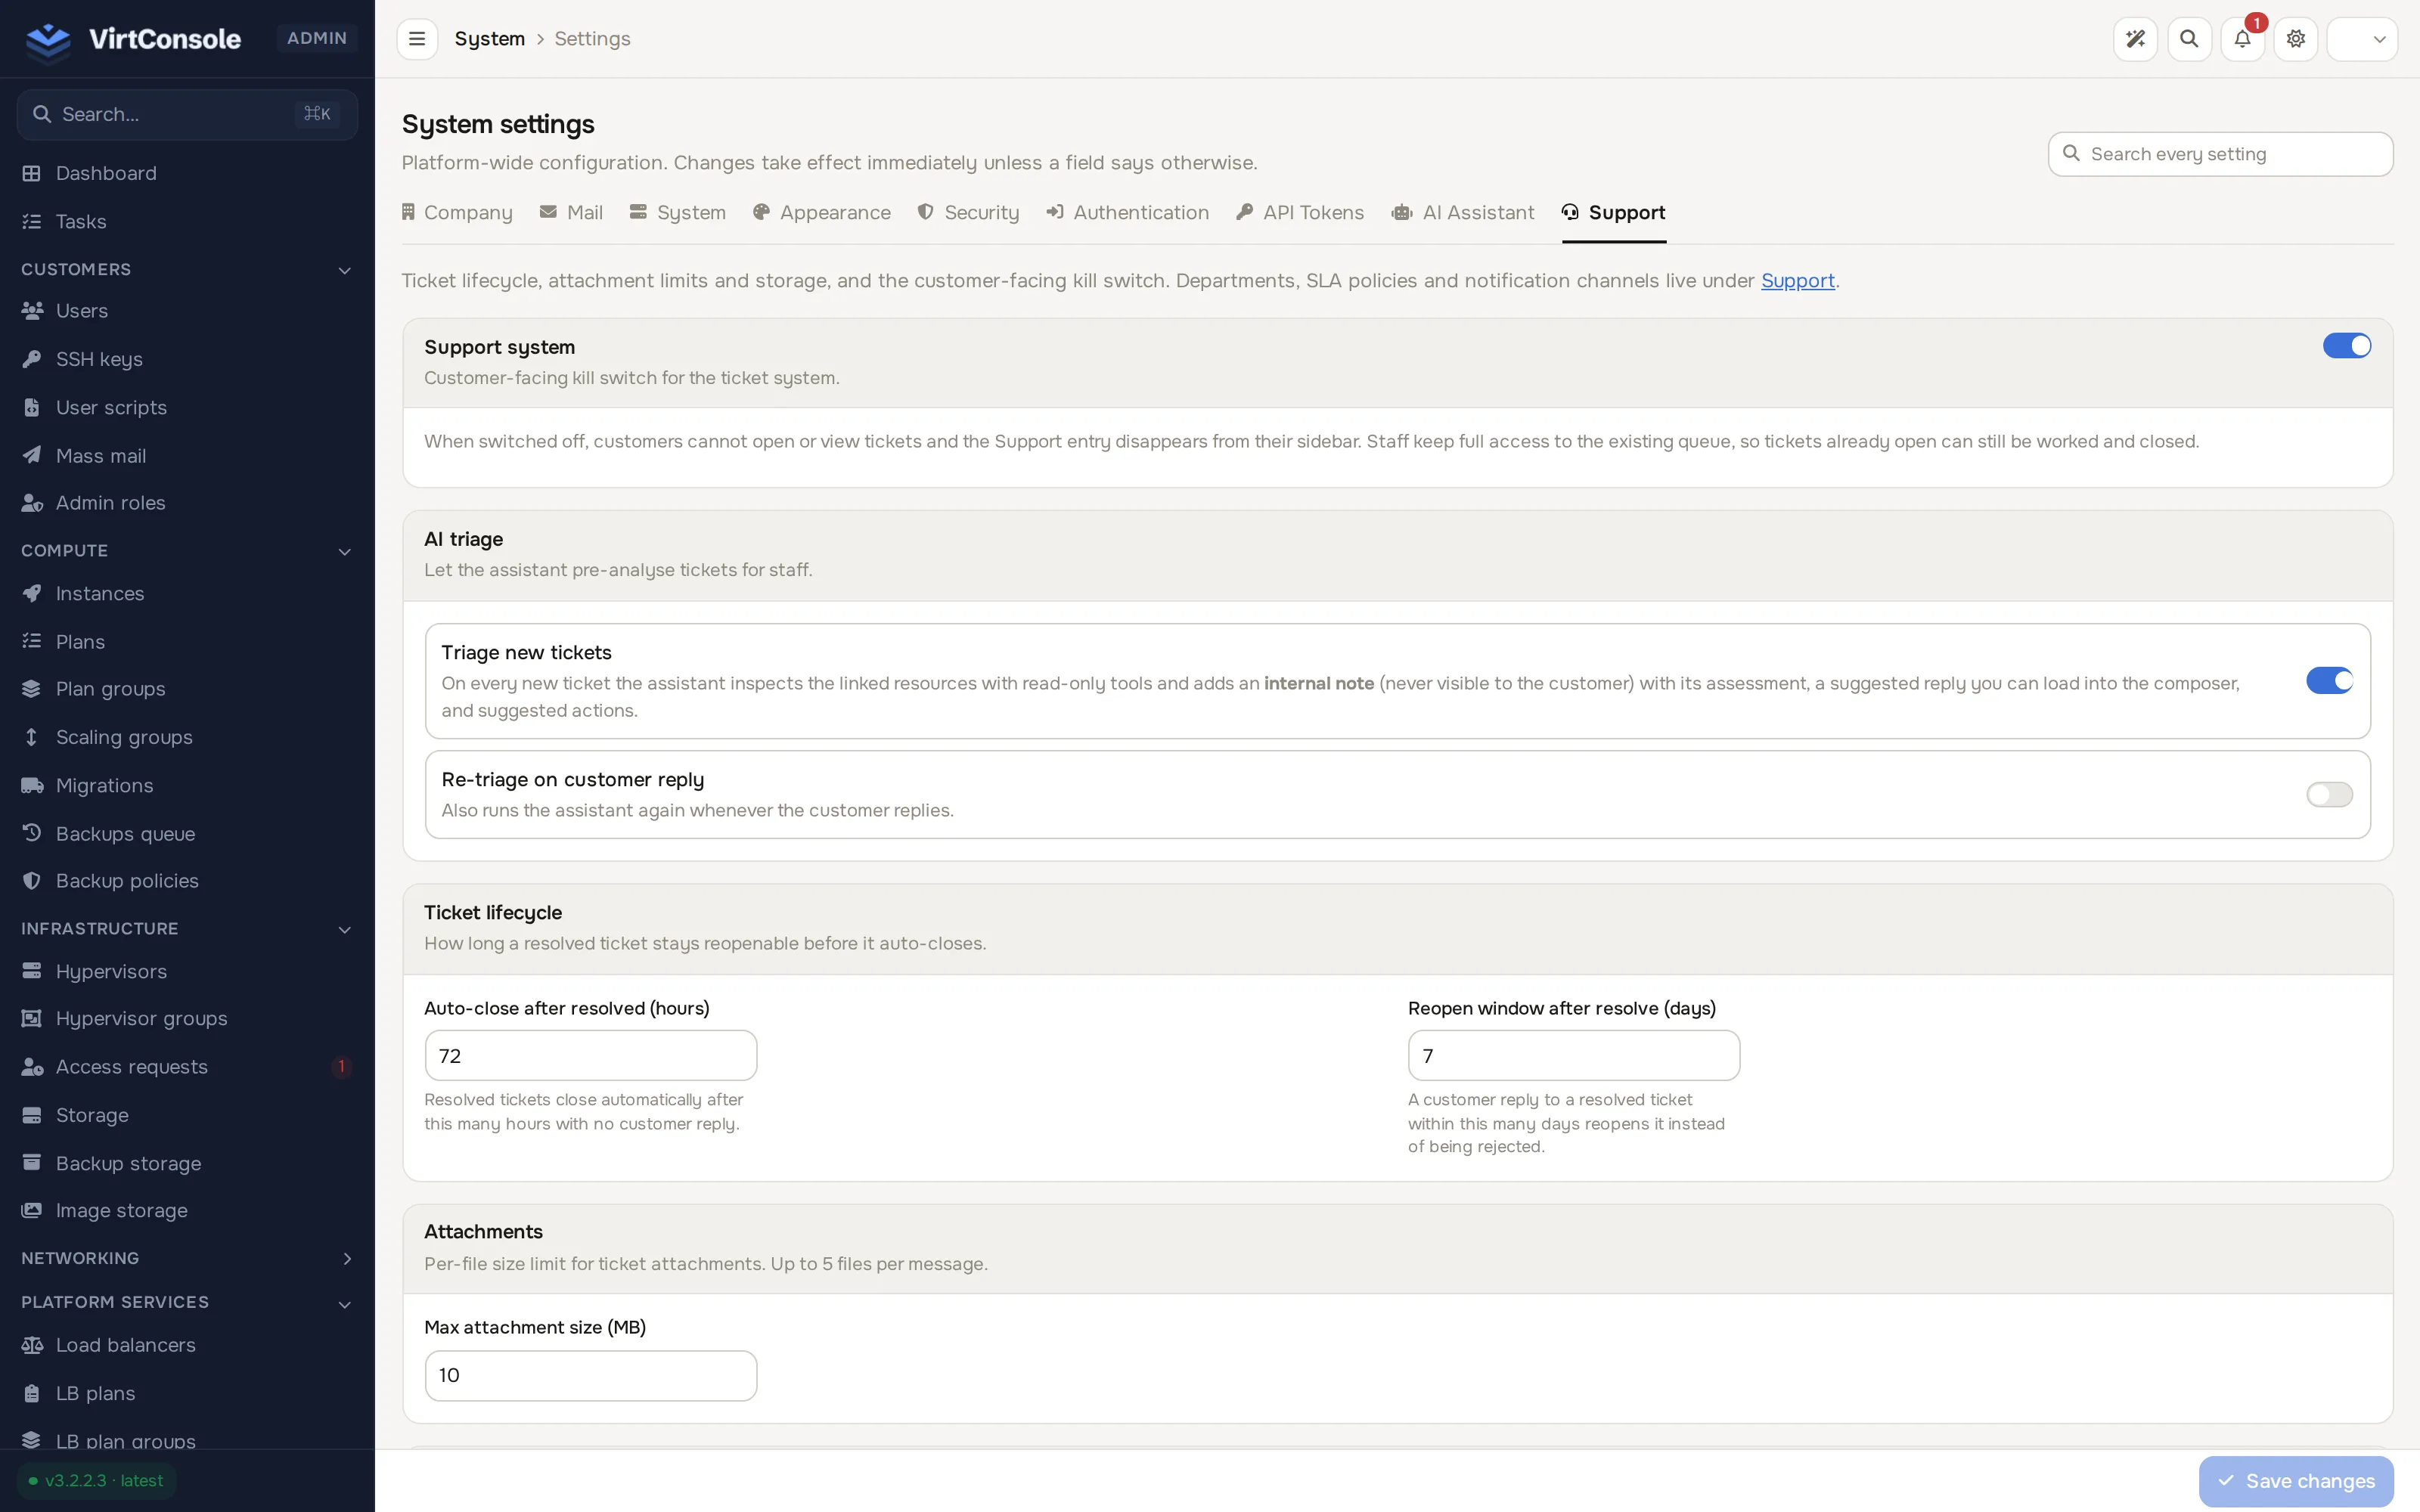Viewport: 2420px width, 1512px height.
Task: Disable the Support system kill switch
Action: pos(2347,346)
